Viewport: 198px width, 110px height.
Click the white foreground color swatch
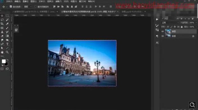(x=4, y=61)
